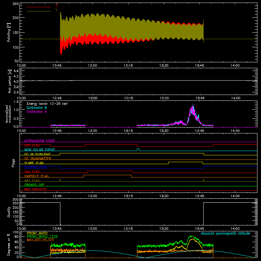Select the NON_SOLAR_EVENT flag label

point(39,150)
